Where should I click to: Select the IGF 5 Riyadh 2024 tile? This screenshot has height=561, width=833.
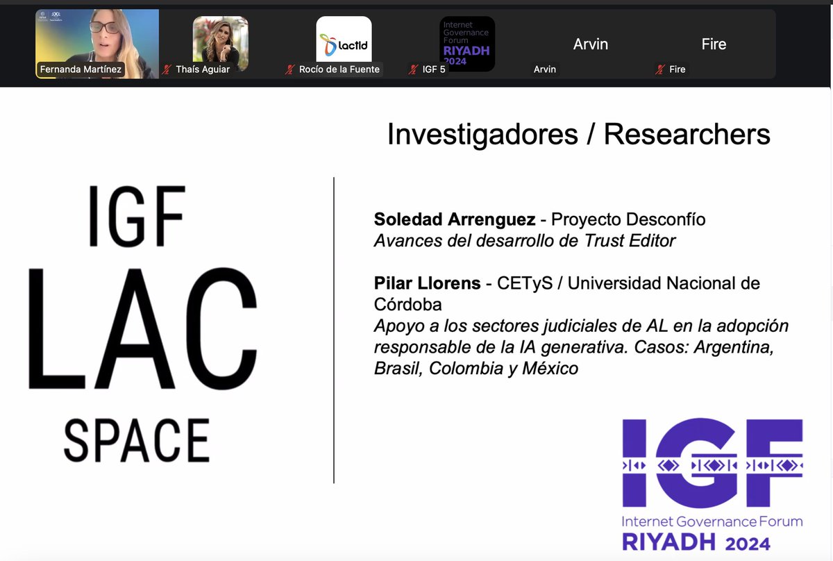[x=467, y=43]
